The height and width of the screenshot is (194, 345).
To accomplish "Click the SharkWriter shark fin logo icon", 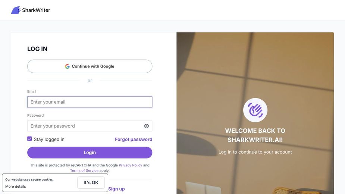I will (16, 10).
